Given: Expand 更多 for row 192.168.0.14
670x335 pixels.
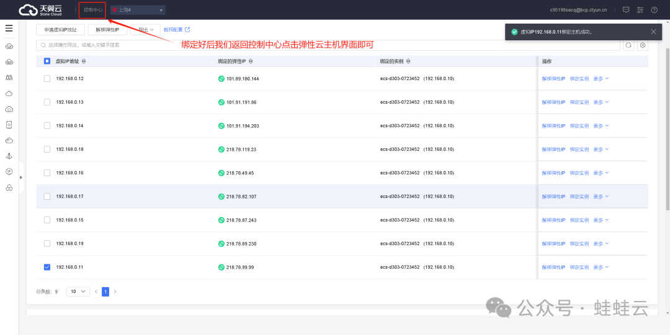Looking at the screenshot, I should point(601,125).
